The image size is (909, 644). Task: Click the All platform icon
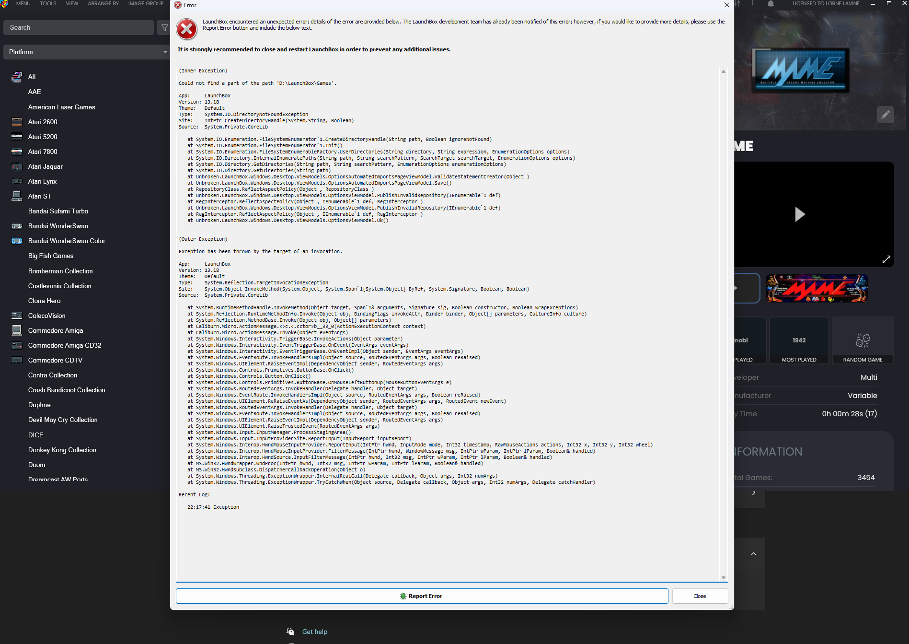click(x=17, y=77)
